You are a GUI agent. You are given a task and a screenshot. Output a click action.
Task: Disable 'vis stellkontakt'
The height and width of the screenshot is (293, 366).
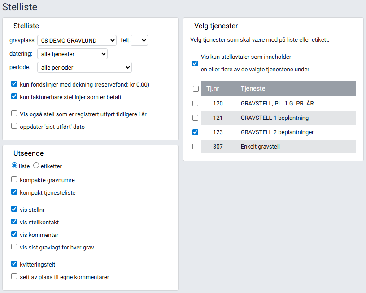point(13,222)
